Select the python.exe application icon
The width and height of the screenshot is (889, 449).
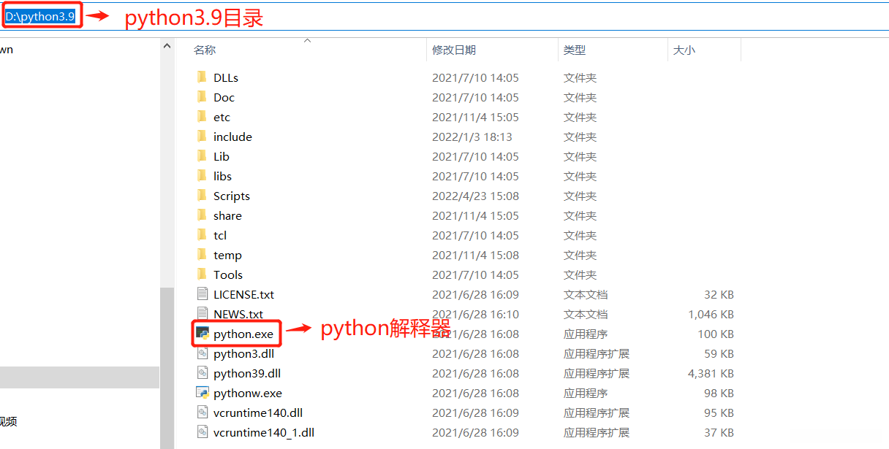(203, 334)
